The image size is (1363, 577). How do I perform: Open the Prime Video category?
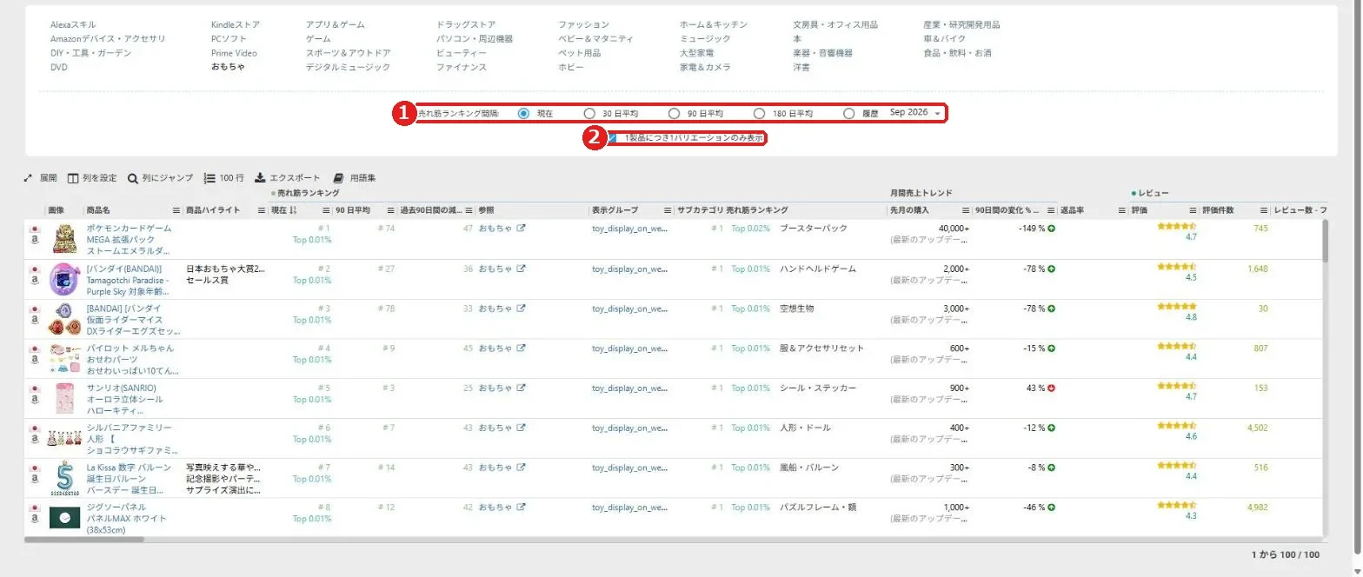tap(234, 53)
